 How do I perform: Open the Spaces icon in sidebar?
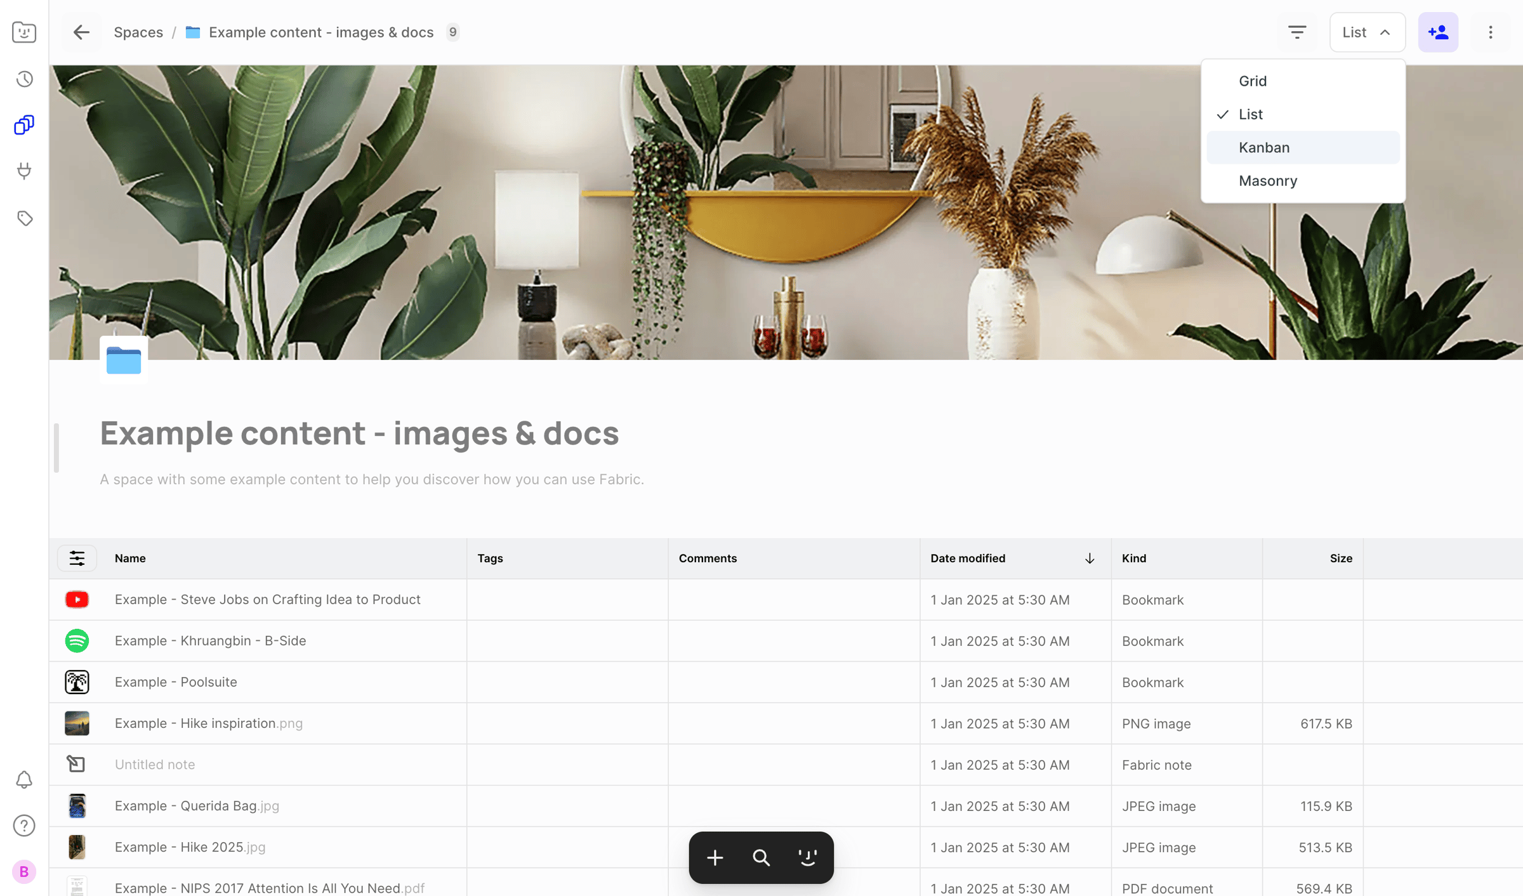24,125
